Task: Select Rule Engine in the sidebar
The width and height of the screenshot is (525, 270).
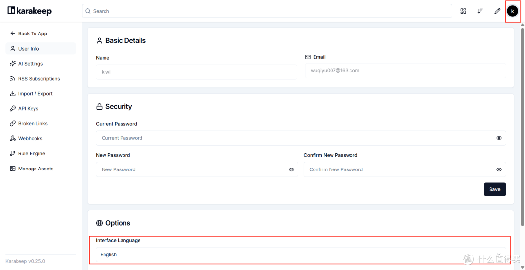Action: (x=32, y=153)
